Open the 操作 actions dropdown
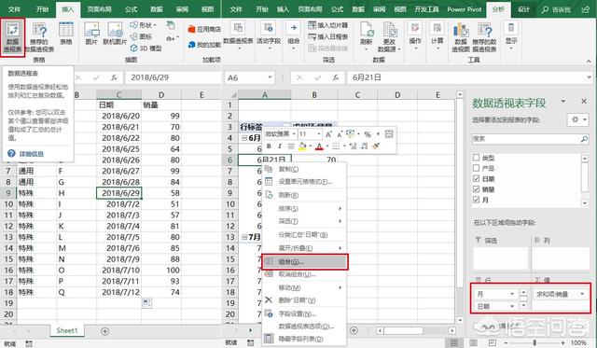The height and width of the screenshot is (348, 597). click(415, 35)
